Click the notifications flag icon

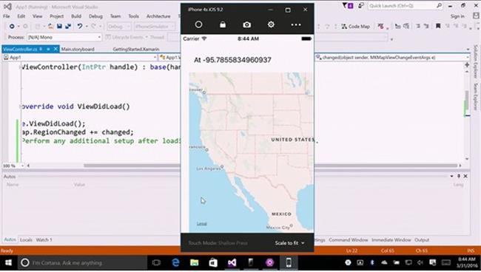point(348,5)
